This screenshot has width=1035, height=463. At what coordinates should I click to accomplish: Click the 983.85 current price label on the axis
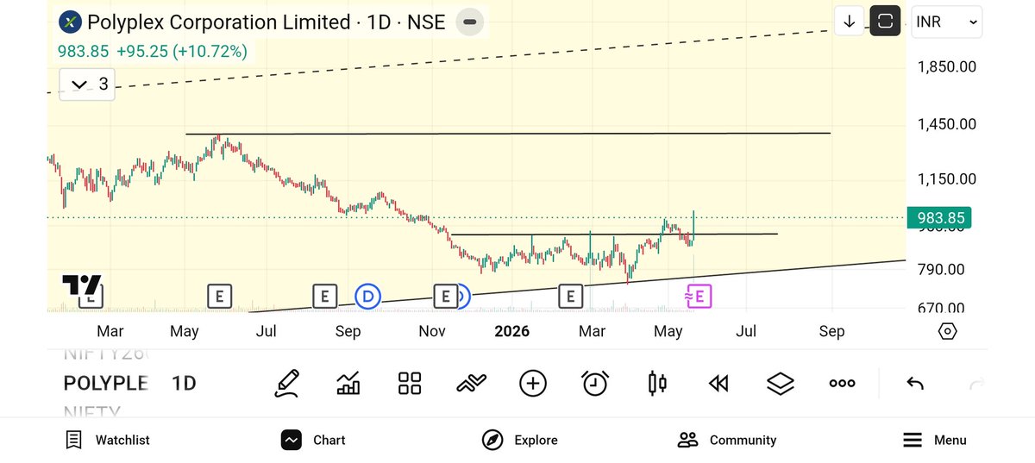[940, 218]
